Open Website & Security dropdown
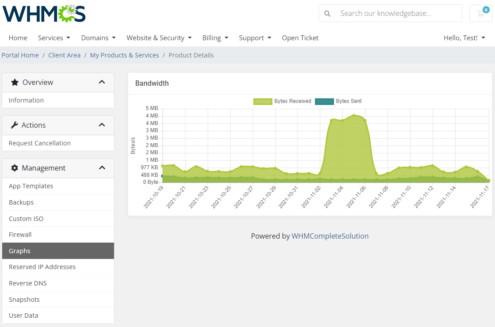 tap(159, 38)
